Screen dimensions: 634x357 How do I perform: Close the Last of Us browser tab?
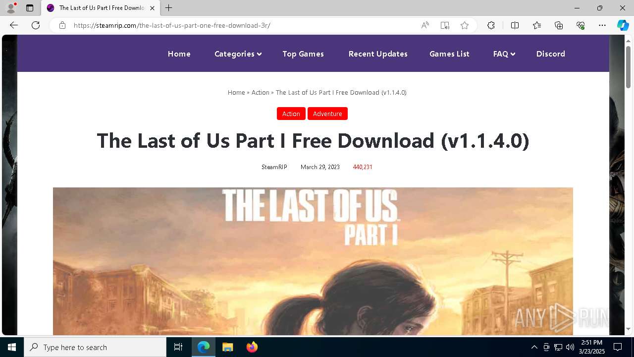[152, 8]
